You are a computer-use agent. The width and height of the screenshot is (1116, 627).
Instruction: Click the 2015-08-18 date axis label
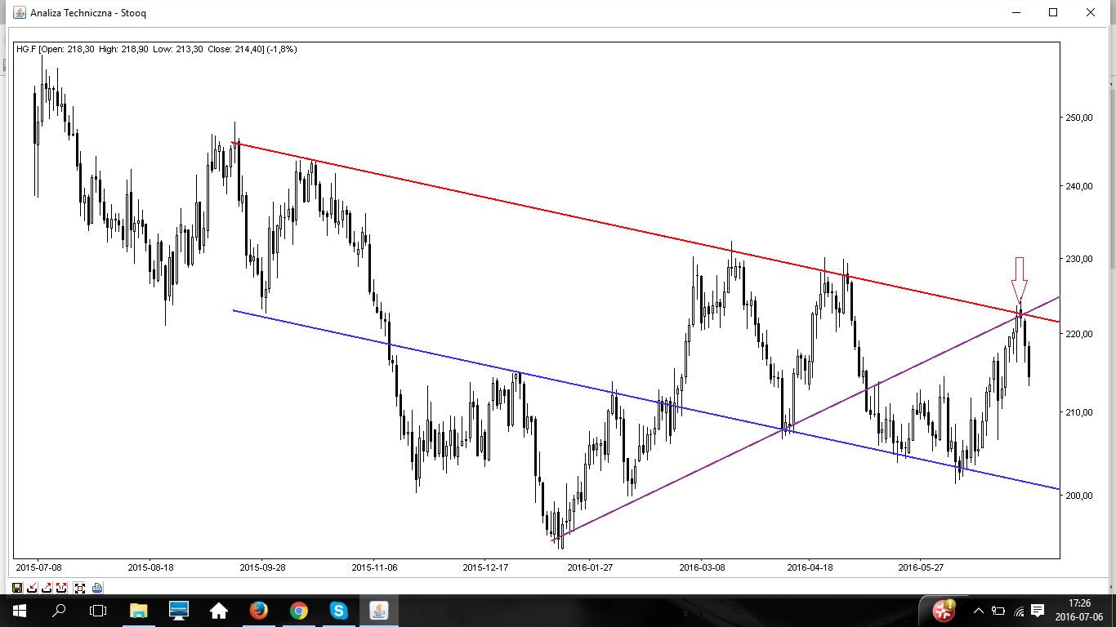click(151, 567)
